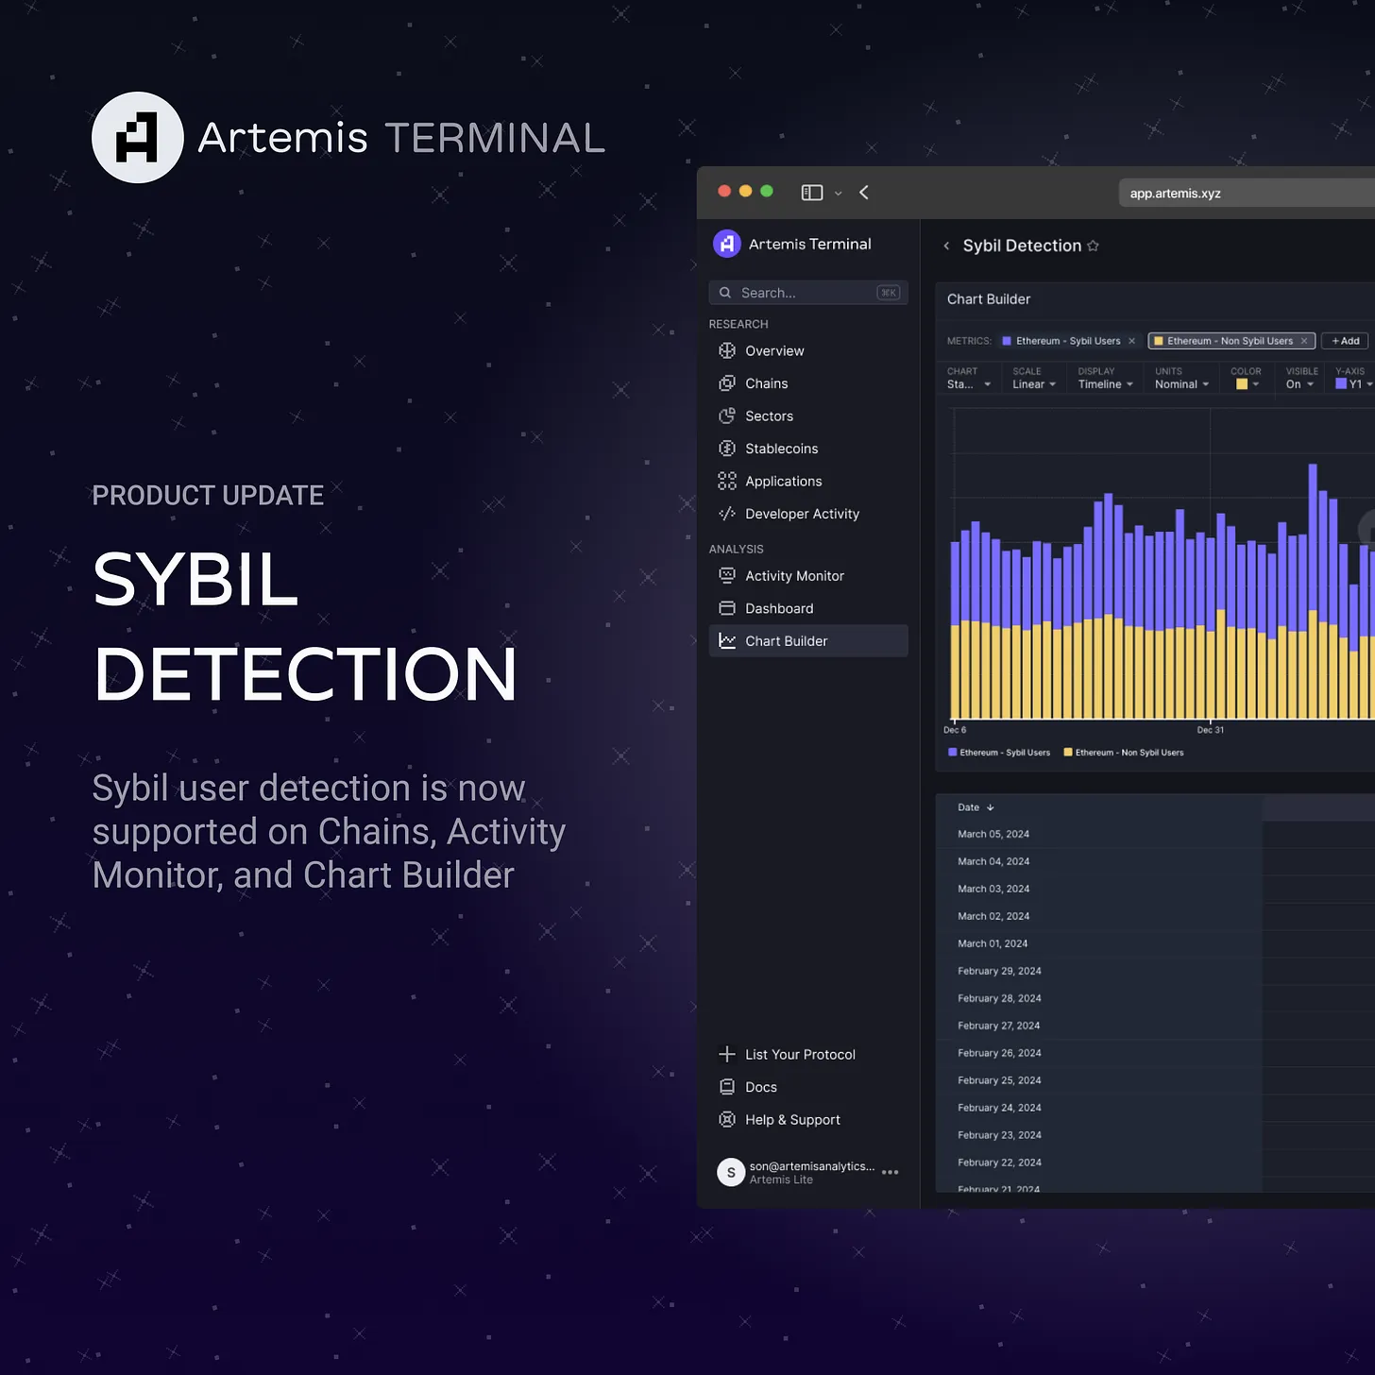Open the Chains menu item
This screenshot has height=1375, width=1375.
766,383
